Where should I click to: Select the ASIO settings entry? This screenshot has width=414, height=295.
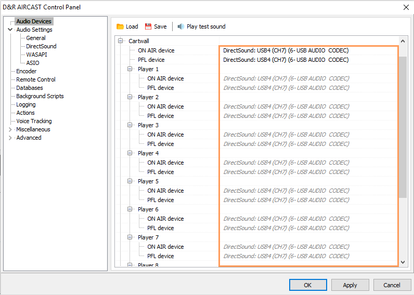click(x=33, y=63)
